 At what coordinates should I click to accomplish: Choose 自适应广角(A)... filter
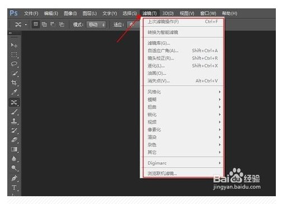tap(183, 51)
